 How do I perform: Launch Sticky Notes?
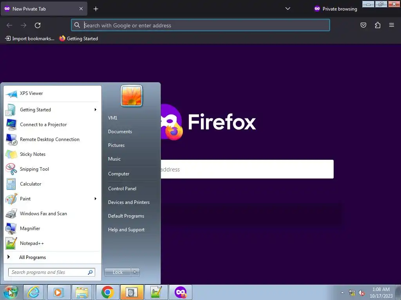click(52, 154)
